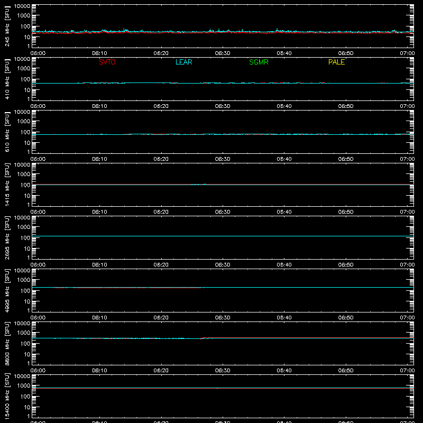Click 06:20 tick under the 410 MHz plot
Viewport: 423px width, 423px height.
161,106
